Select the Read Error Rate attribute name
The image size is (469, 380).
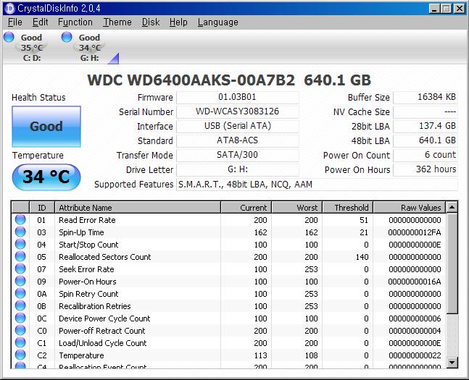[87, 220]
